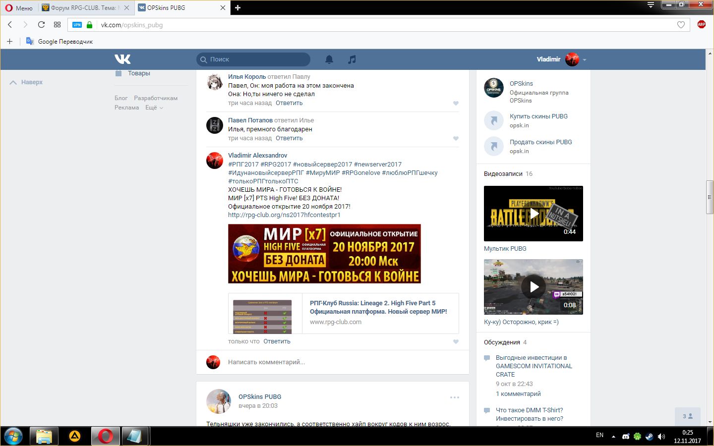
Task: Reply to Илья Король's comment
Action: [289, 103]
